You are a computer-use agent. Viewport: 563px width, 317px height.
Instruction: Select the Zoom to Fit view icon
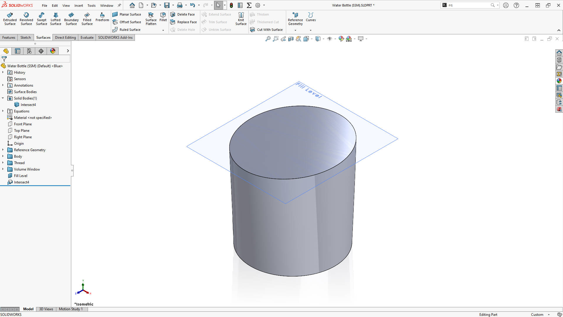[x=268, y=38]
